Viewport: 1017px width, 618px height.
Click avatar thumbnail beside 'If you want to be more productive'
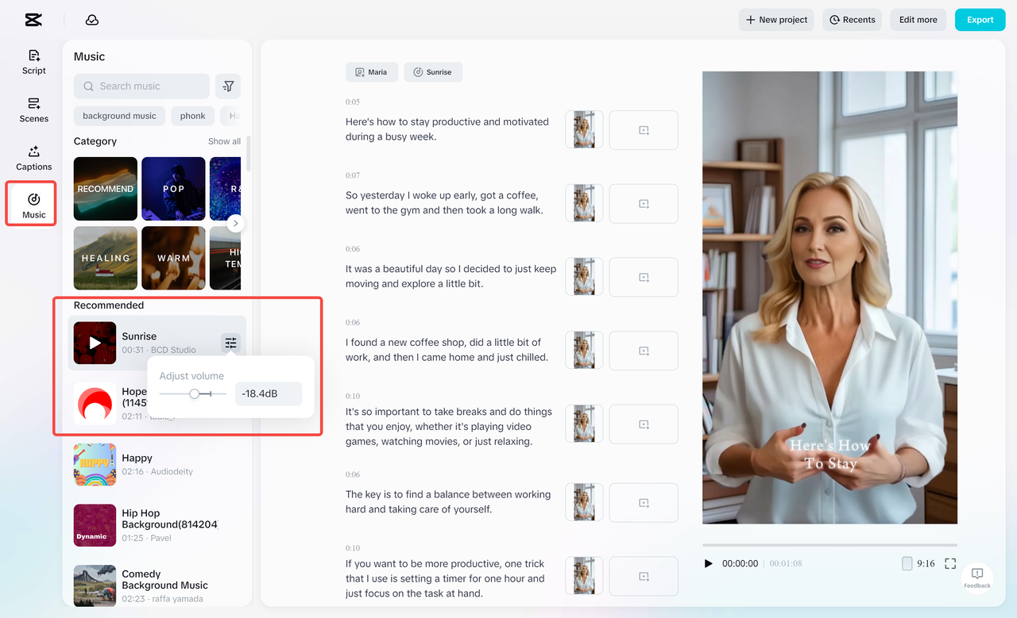[x=584, y=575]
